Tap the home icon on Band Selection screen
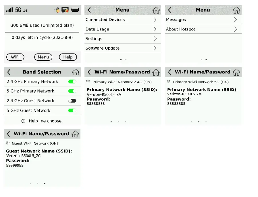 click(x=76, y=72)
